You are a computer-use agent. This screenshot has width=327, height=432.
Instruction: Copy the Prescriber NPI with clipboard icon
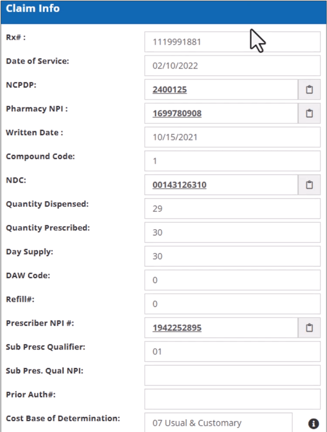click(x=309, y=328)
